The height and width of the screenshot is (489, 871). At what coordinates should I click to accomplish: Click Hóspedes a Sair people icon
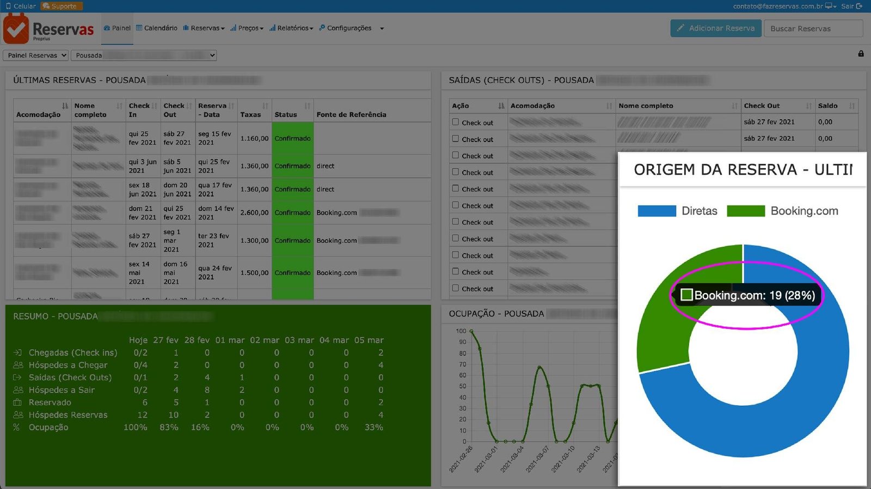[x=18, y=390]
